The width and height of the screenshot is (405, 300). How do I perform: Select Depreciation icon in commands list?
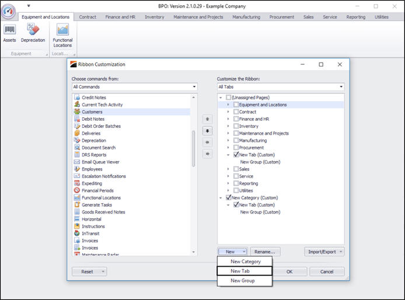point(77,140)
